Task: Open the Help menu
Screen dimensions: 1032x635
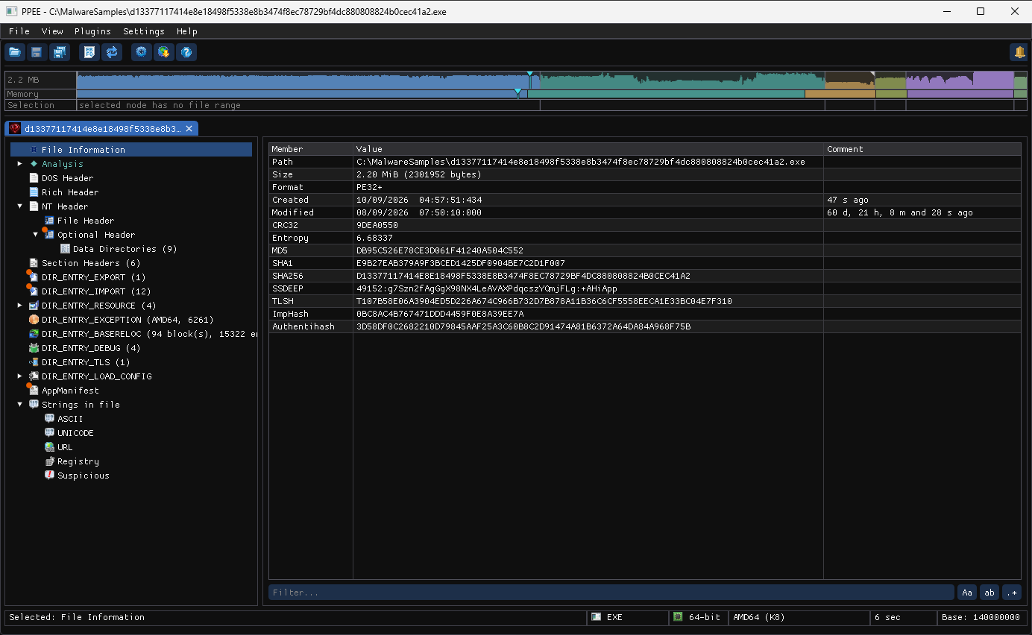Action: 187,31
